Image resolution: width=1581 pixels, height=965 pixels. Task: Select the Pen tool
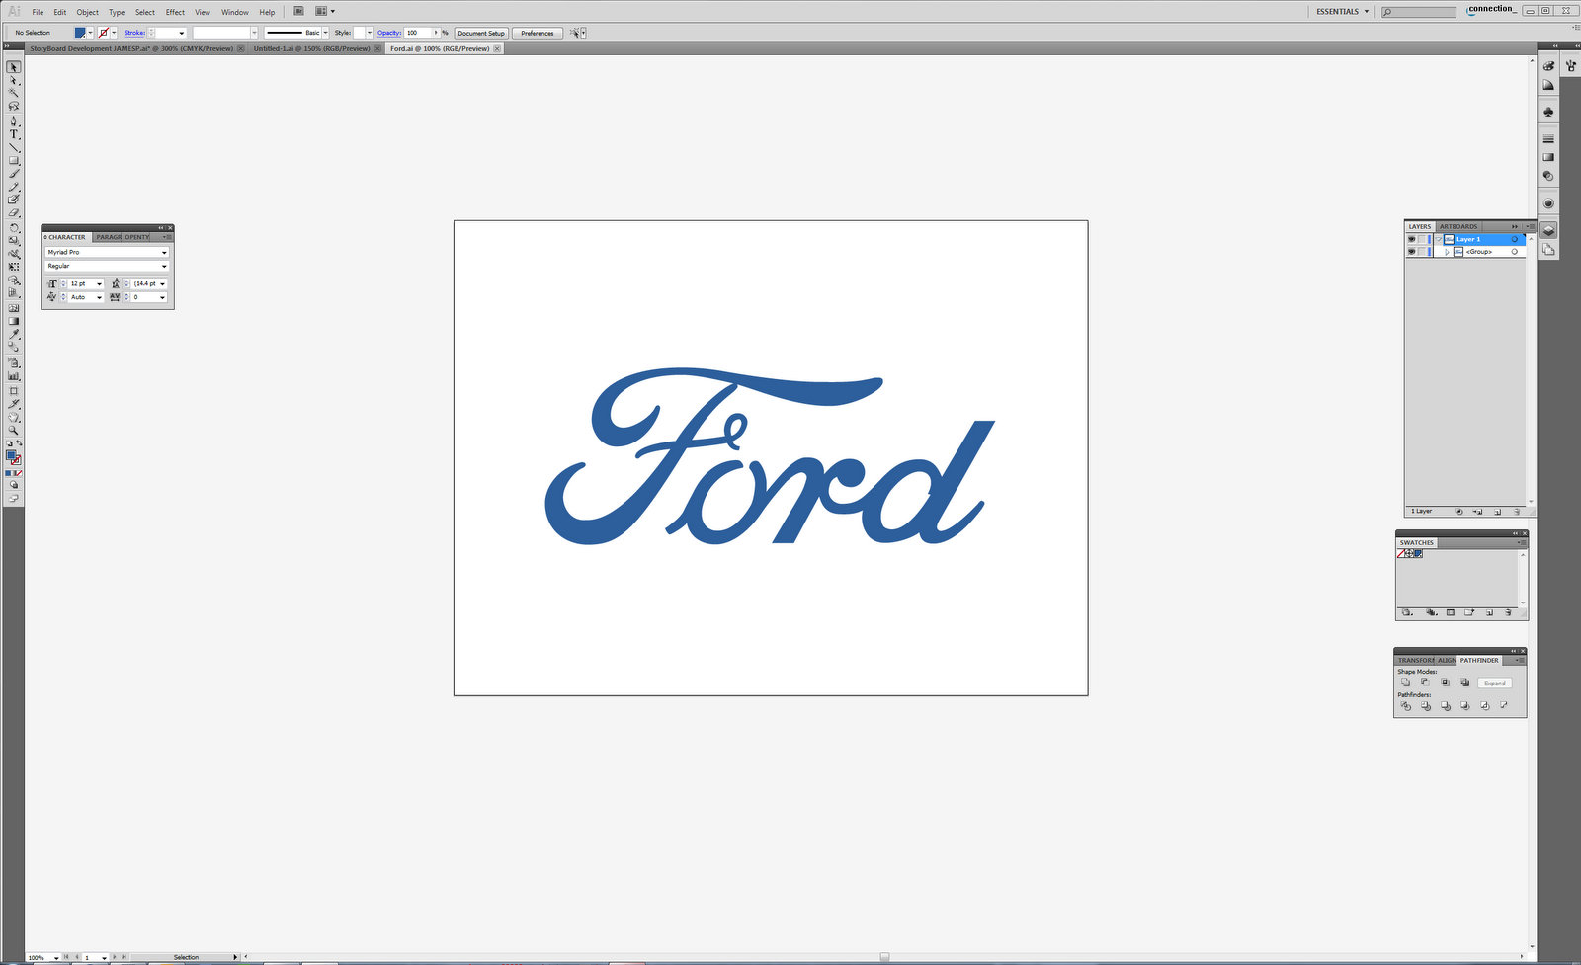(x=14, y=121)
